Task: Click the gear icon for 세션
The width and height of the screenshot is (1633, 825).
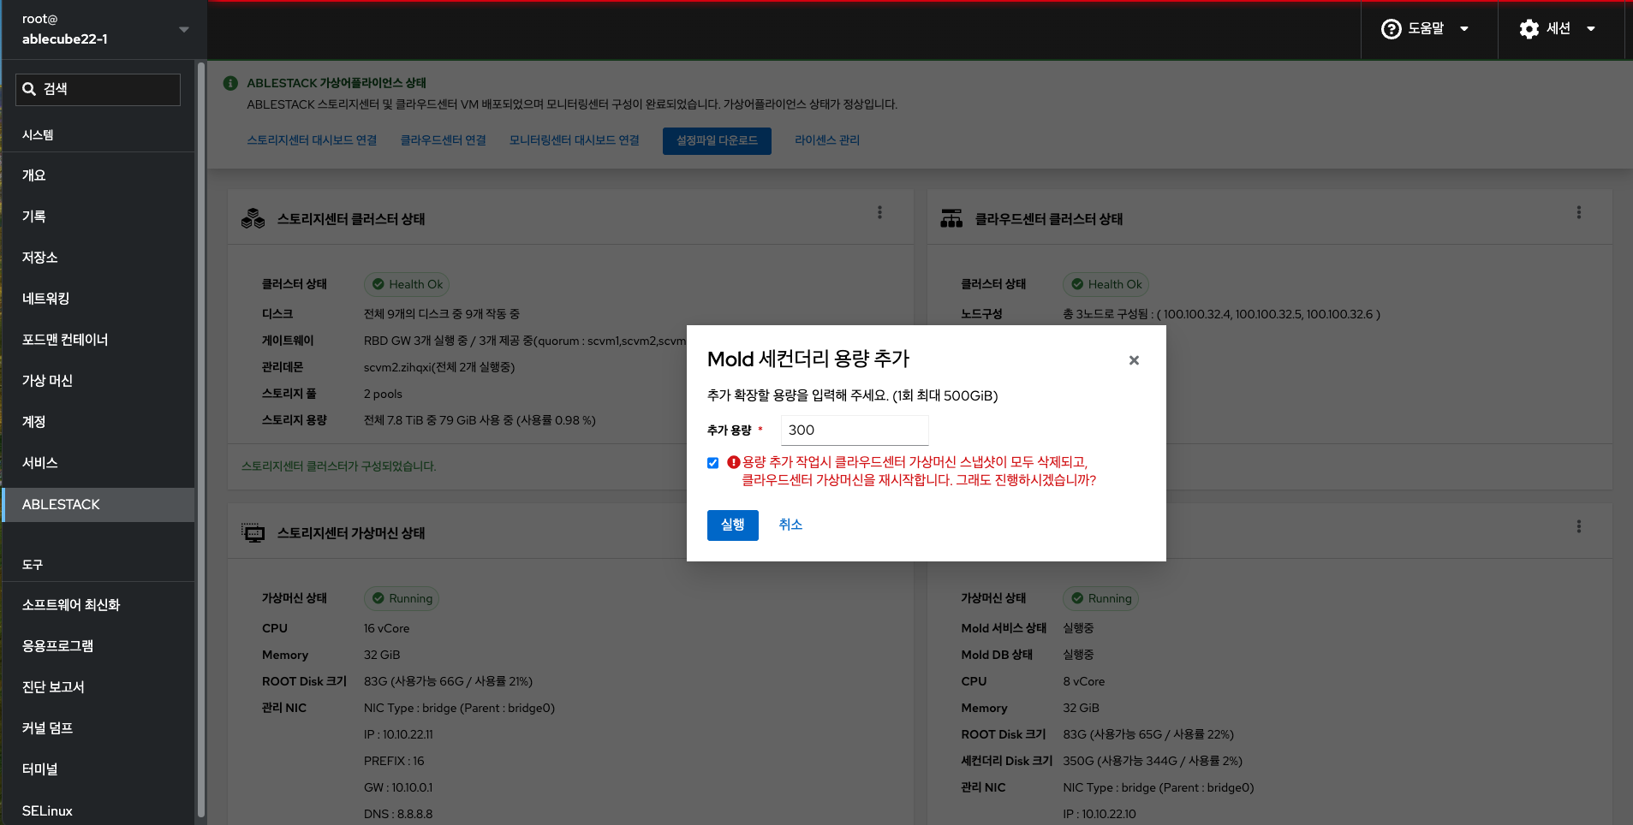Action: pos(1529,29)
